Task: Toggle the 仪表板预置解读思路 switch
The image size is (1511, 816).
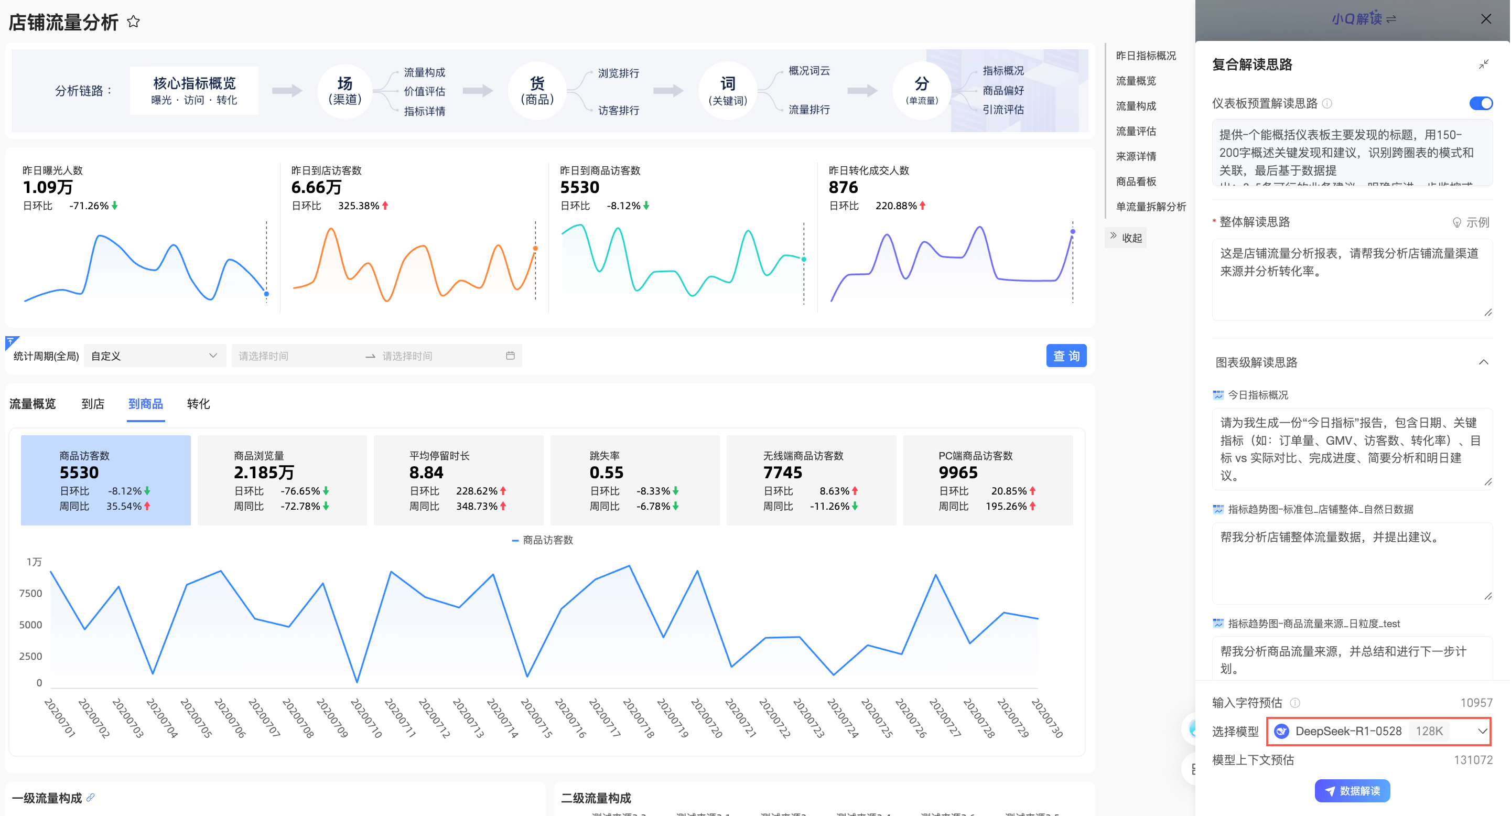Action: pyautogui.click(x=1481, y=104)
